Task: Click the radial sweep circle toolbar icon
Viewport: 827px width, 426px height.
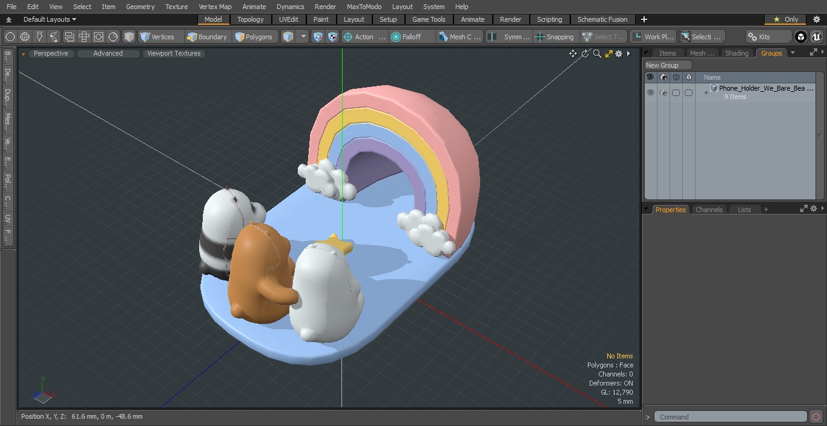Action: coord(113,37)
